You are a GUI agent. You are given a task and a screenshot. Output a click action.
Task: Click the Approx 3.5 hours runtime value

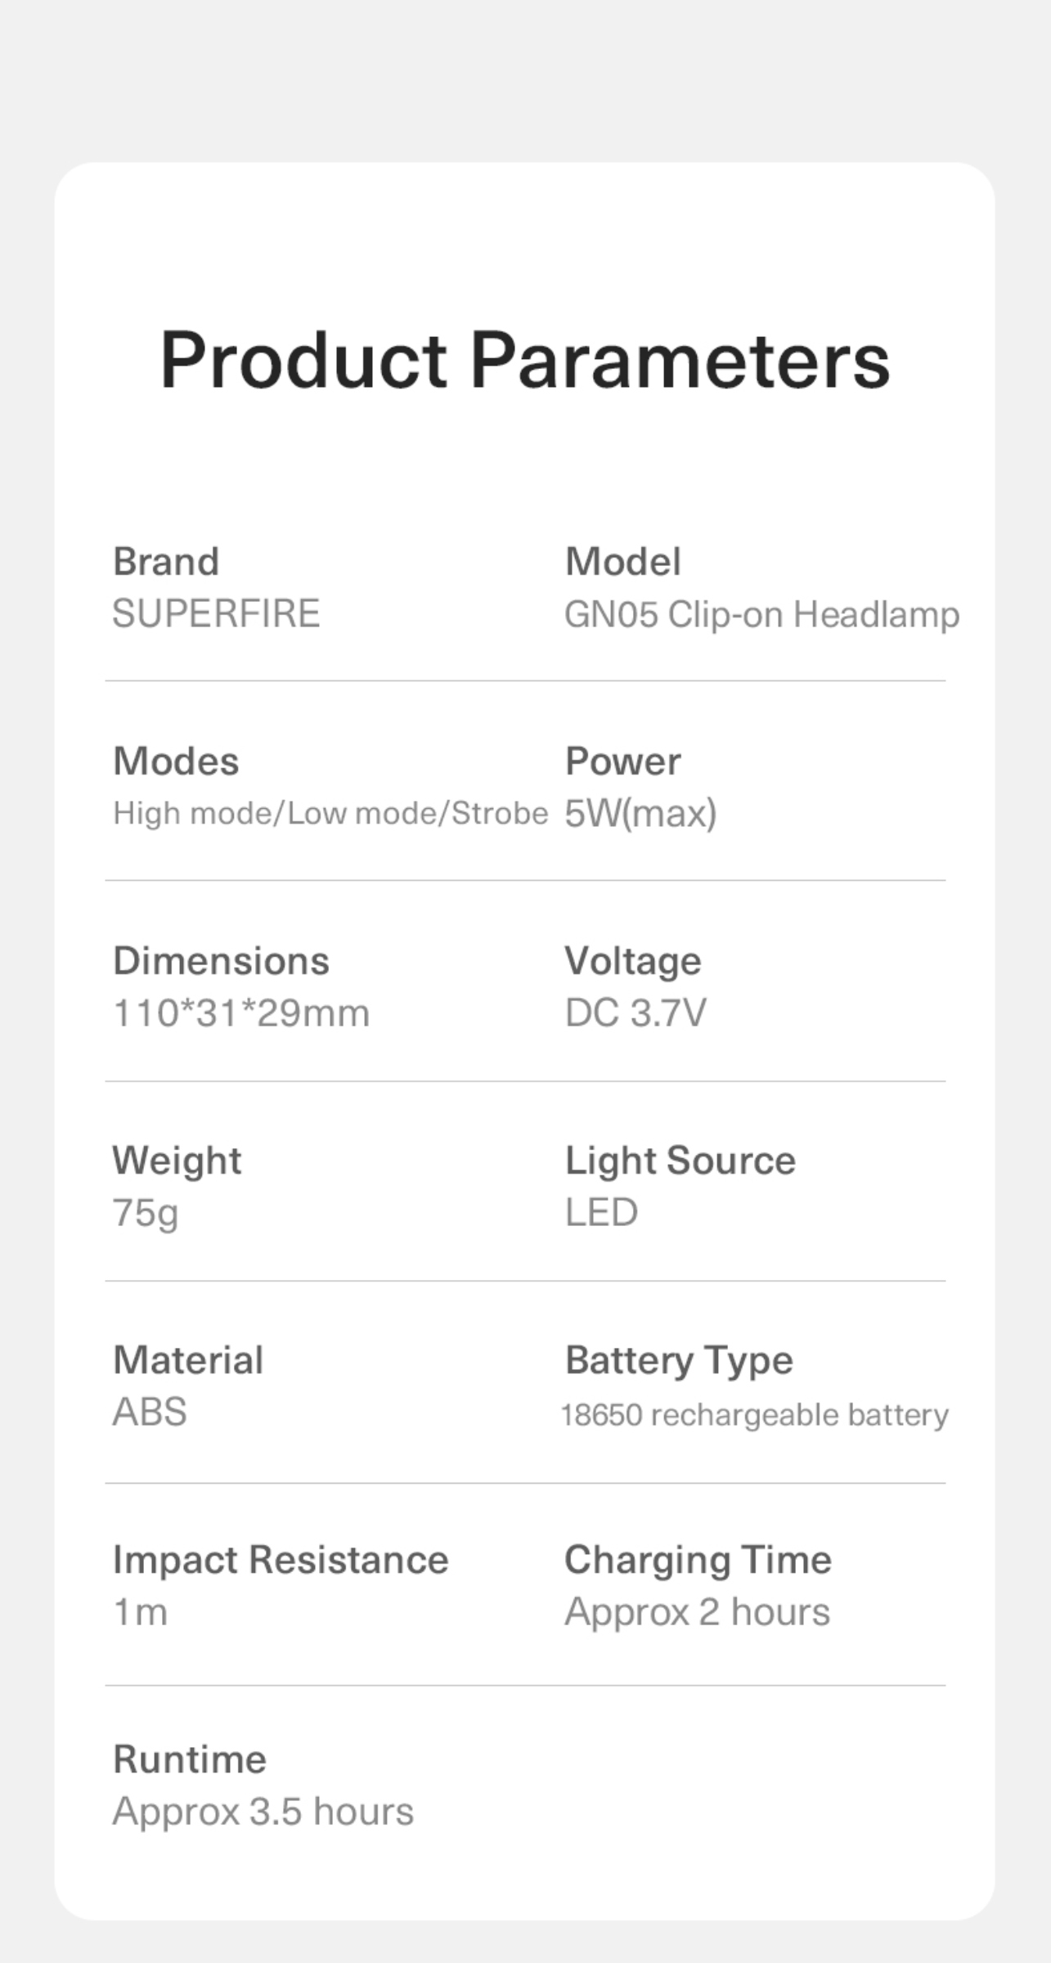pyautogui.click(x=263, y=1812)
